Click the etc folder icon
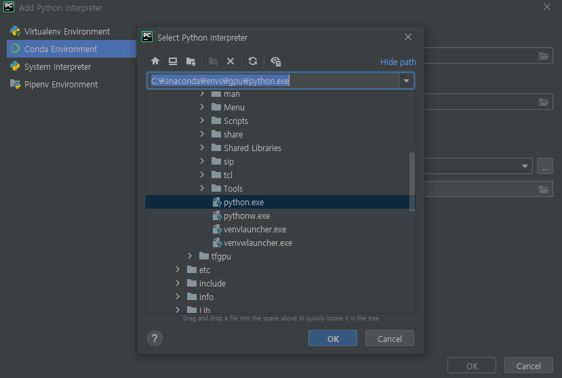Image resolution: width=562 pixels, height=378 pixels. pos(192,270)
